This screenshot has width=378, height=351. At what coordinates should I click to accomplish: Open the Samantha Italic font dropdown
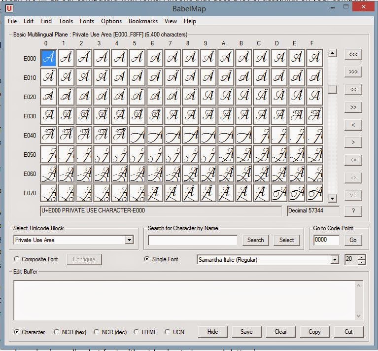335,260
